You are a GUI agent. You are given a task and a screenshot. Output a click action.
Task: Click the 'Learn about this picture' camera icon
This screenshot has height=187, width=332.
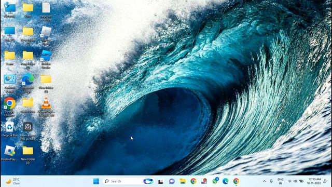(27, 131)
